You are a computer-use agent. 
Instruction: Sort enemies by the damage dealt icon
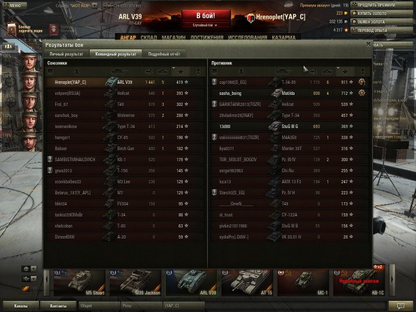(313, 71)
